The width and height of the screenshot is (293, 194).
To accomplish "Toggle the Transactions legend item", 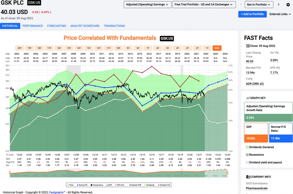I will (x=97, y=185).
